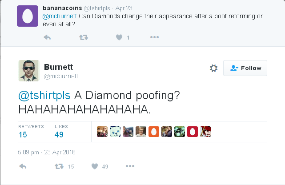The height and width of the screenshot is (185, 285).
Task: Open the orange egg liker avatar
Action: pyautogui.click(x=153, y=132)
